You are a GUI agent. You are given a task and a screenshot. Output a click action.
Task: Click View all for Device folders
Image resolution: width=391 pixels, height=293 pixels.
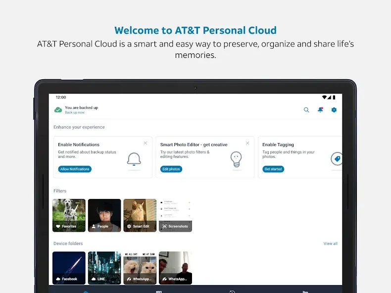[331, 244]
